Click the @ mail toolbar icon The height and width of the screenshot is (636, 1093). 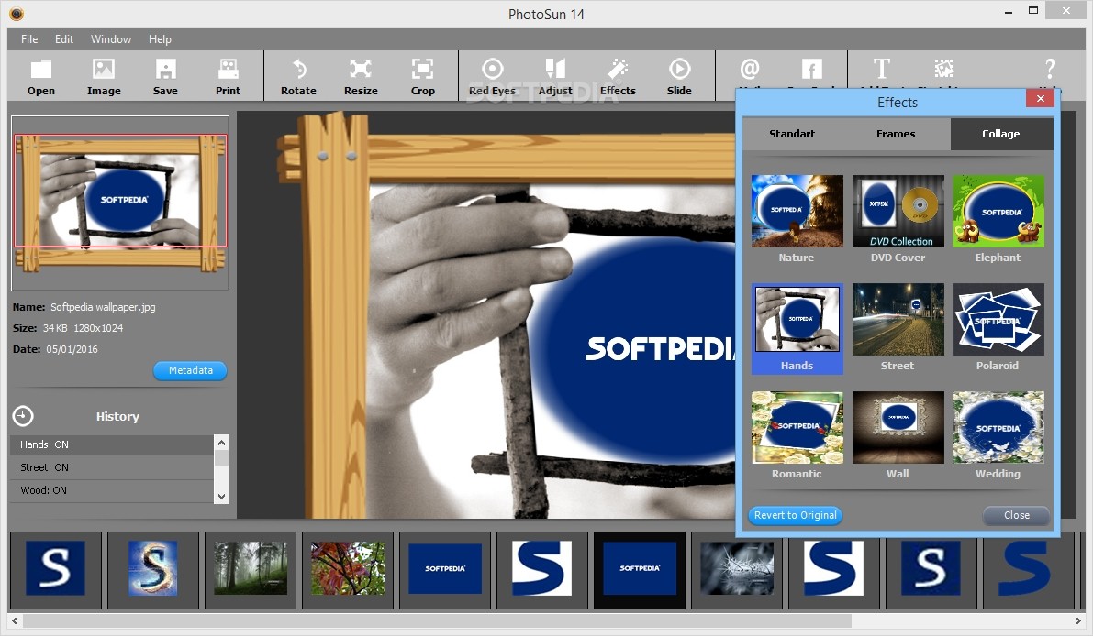coord(750,69)
